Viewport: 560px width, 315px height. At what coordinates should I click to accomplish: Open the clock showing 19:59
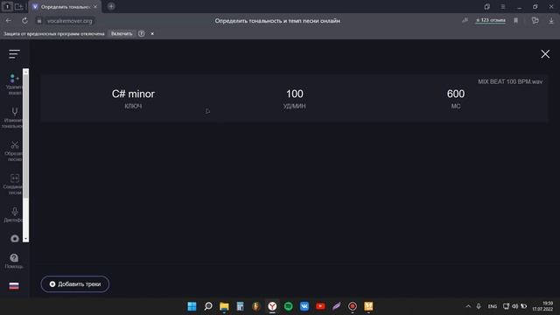click(542, 306)
